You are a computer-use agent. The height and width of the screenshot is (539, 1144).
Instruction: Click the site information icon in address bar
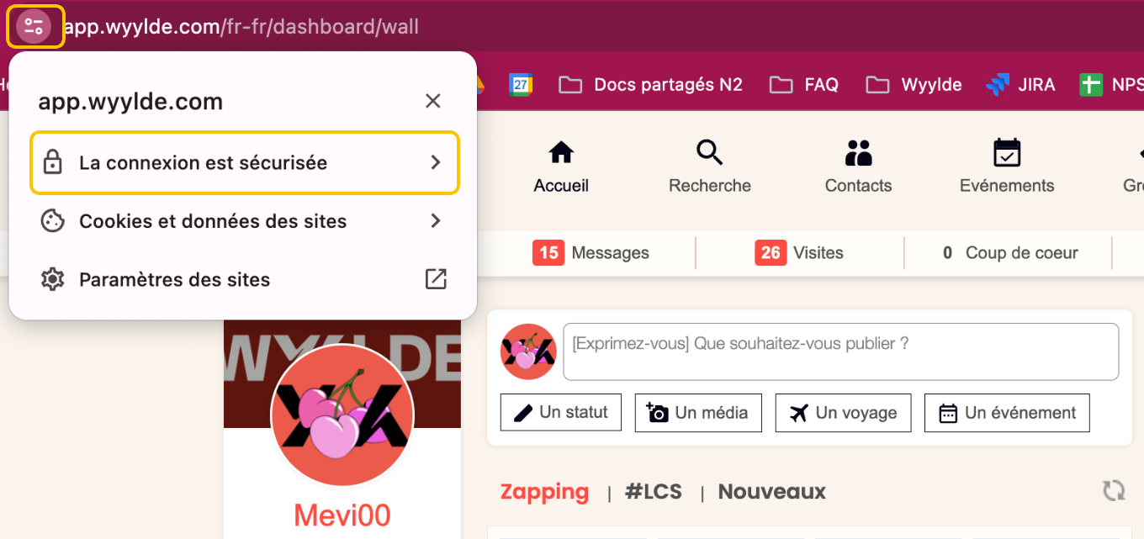(34, 26)
